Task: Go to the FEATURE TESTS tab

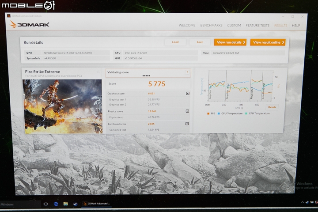Action: [x=257, y=25]
